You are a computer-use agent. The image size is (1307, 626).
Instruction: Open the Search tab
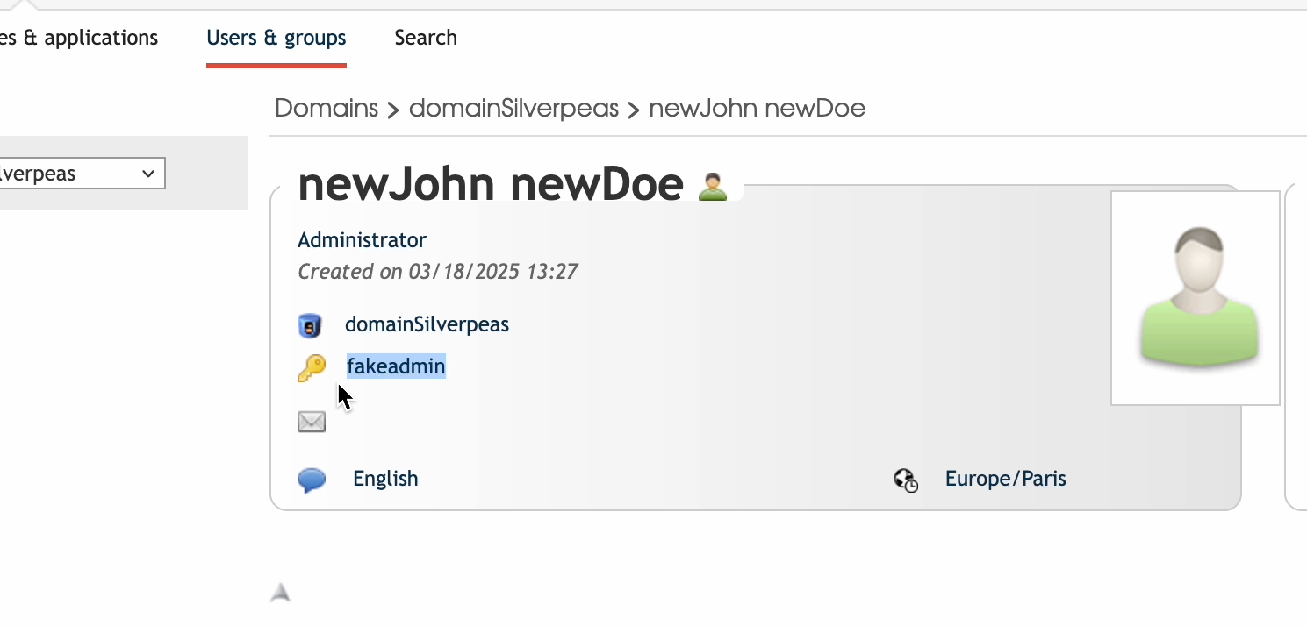pos(426,38)
